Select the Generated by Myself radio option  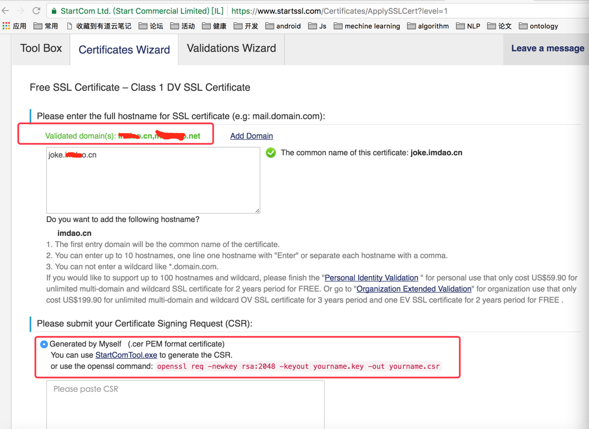[x=44, y=344]
